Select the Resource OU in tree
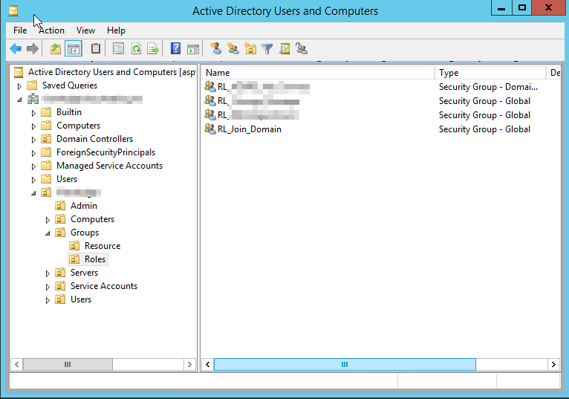569x399 pixels. (102, 246)
